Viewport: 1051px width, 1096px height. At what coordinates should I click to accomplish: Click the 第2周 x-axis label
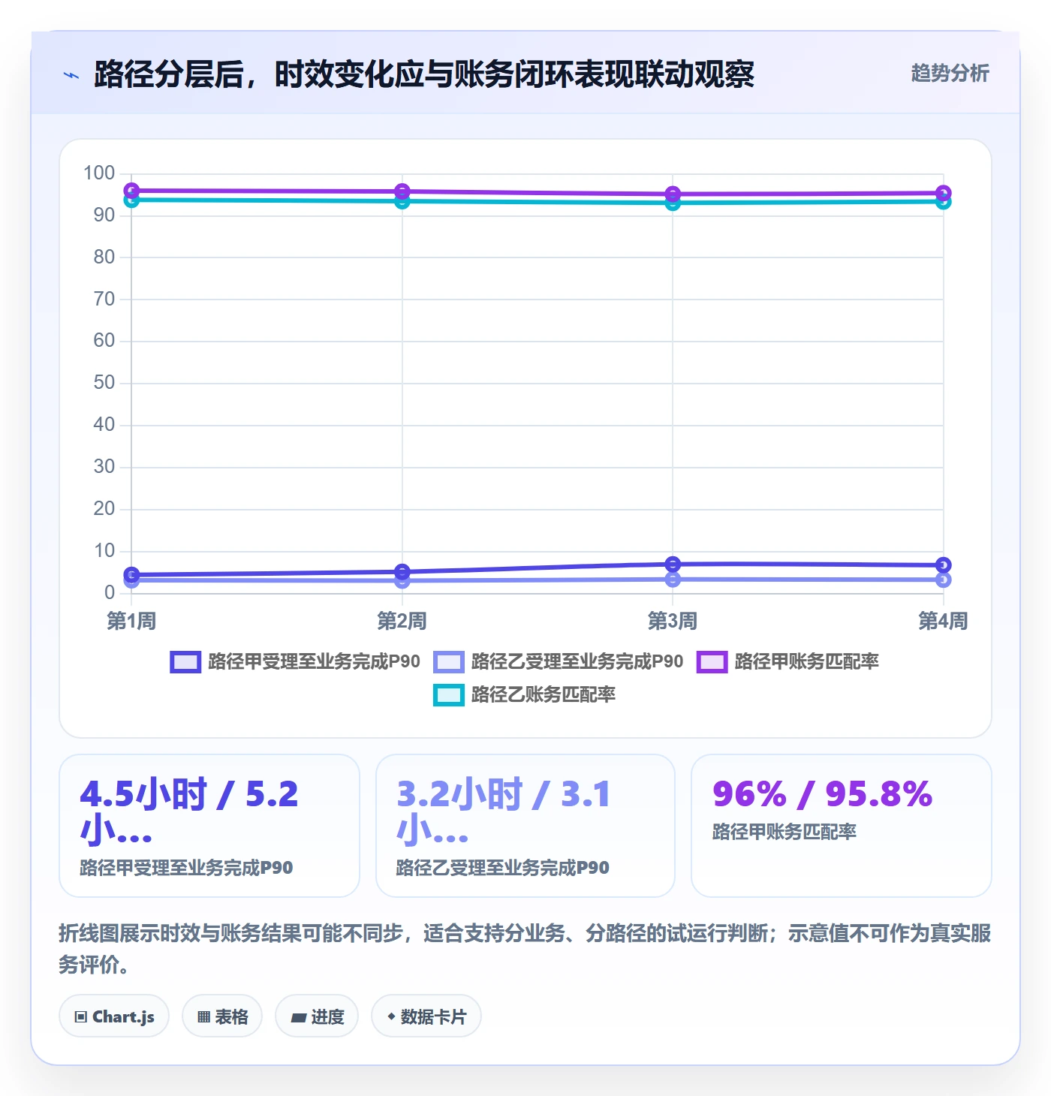(x=402, y=622)
